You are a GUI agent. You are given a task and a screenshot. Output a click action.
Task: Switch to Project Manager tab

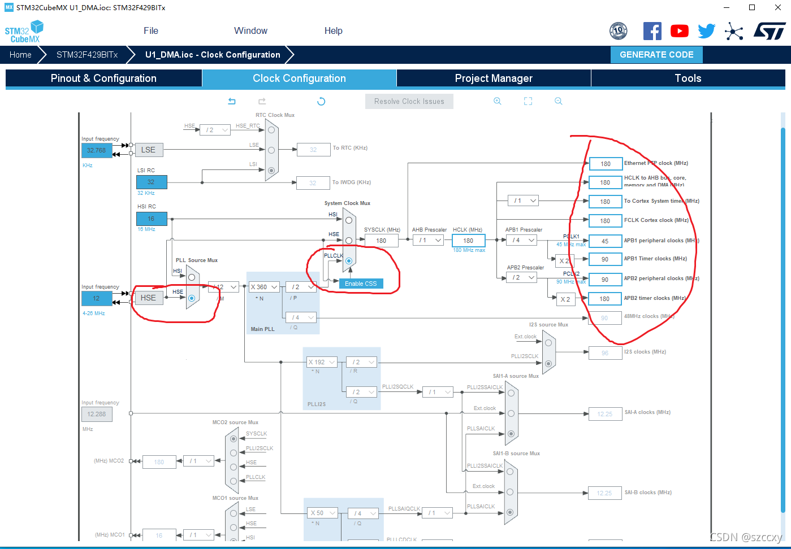(x=494, y=79)
